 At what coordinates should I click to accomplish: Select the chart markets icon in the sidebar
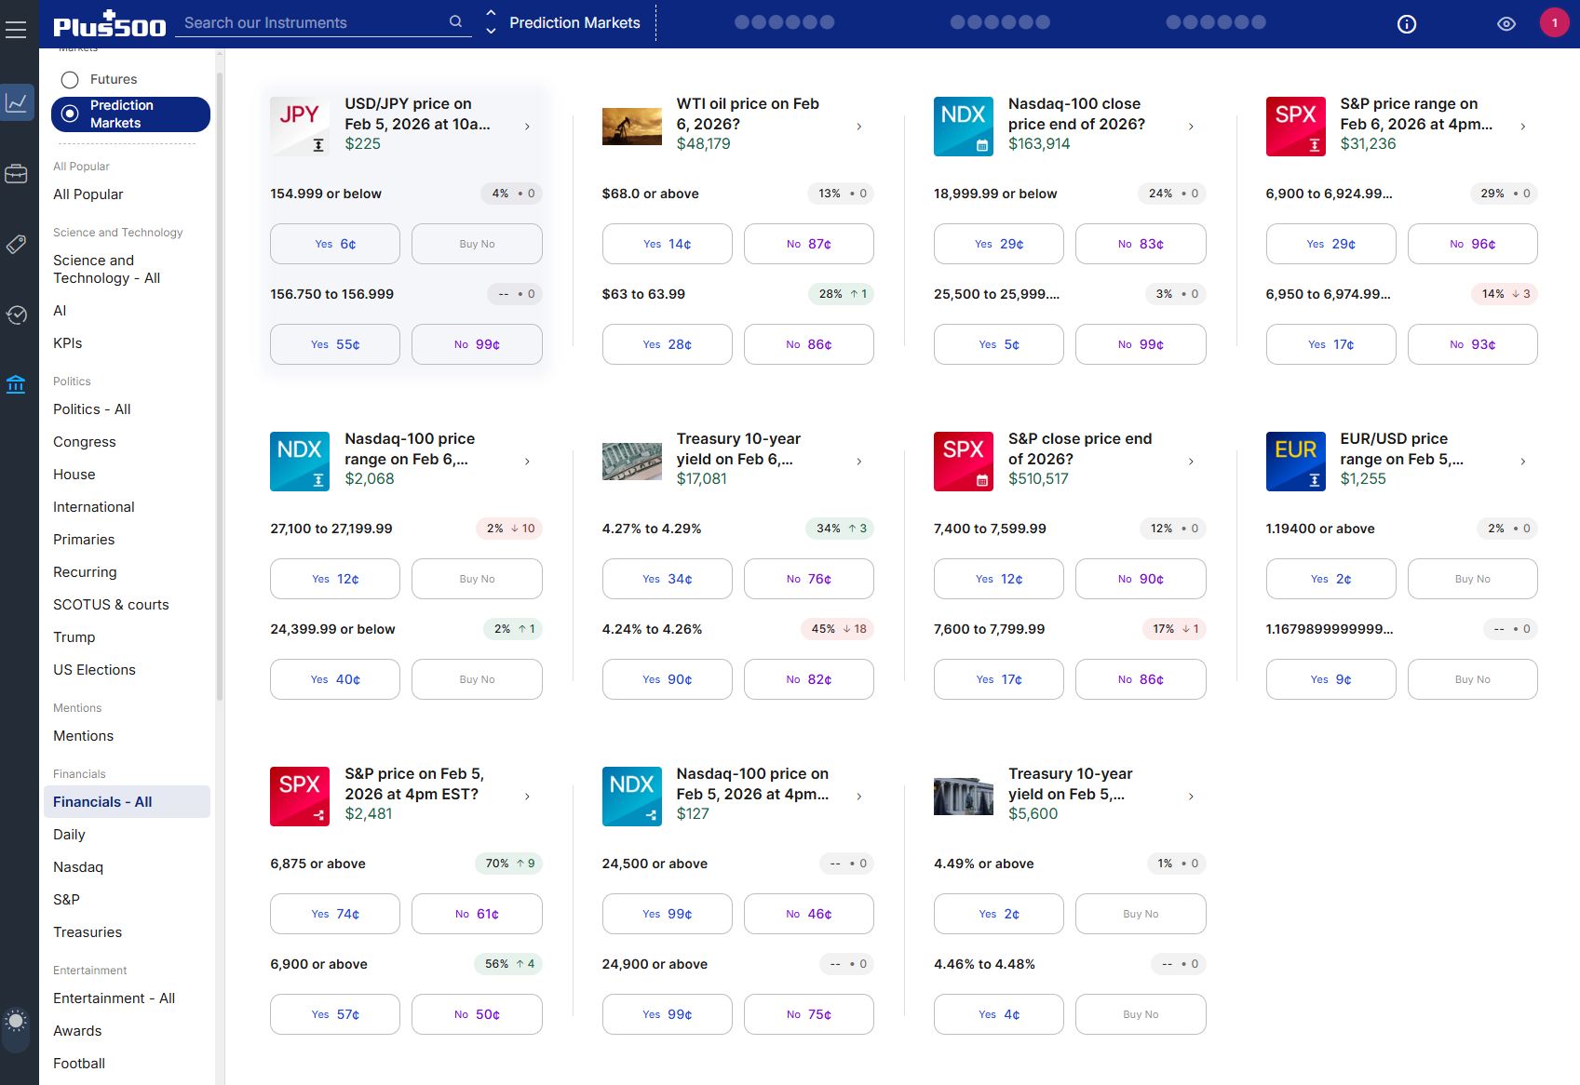click(17, 102)
